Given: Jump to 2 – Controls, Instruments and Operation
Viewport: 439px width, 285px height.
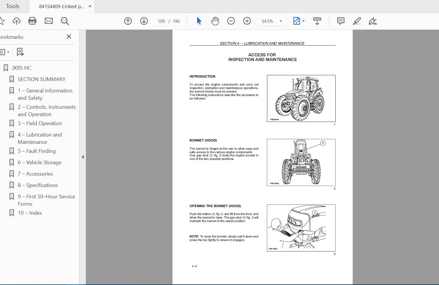Looking at the screenshot, I should point(47,111).
